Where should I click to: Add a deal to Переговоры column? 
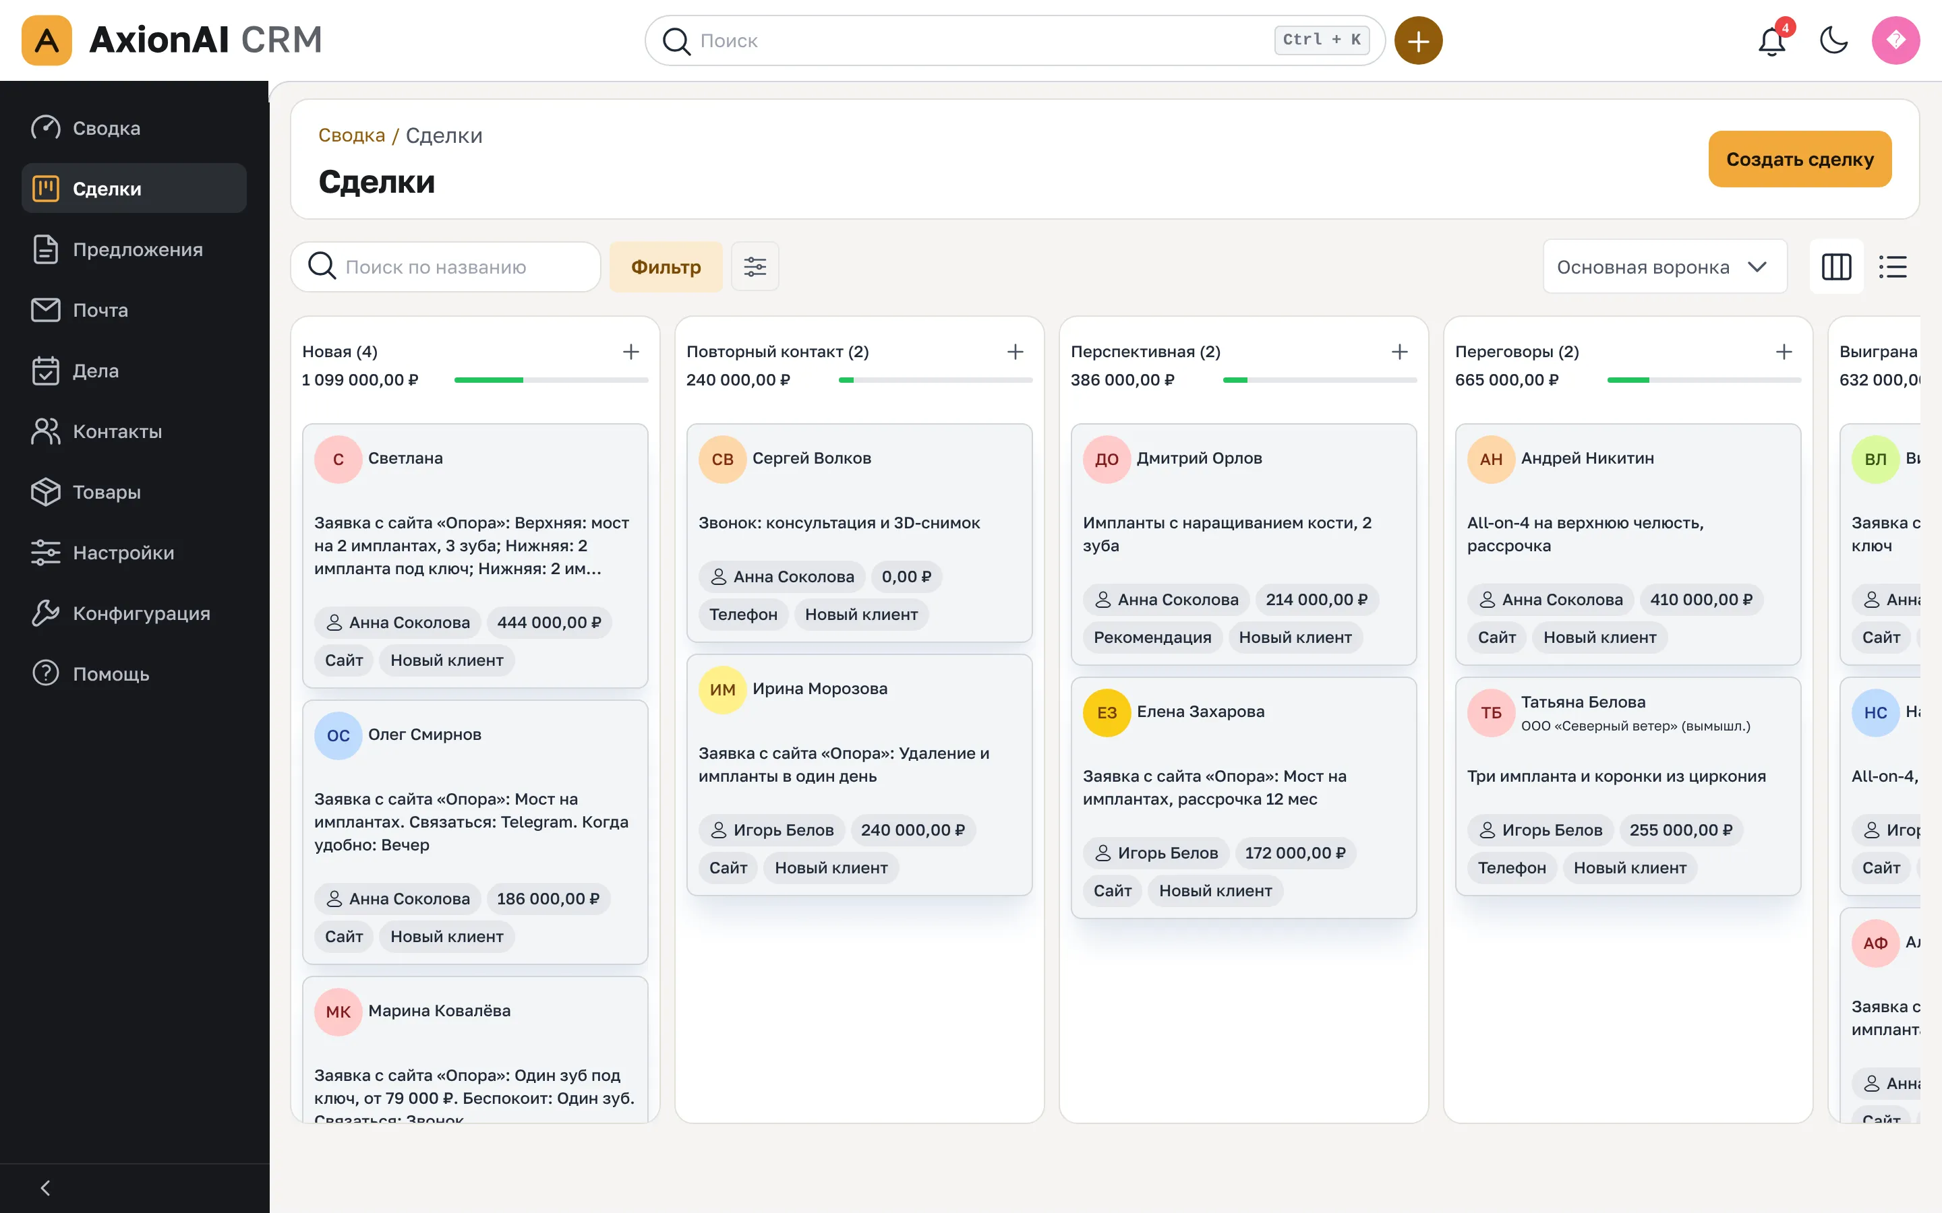click(x=1784, y=351)
